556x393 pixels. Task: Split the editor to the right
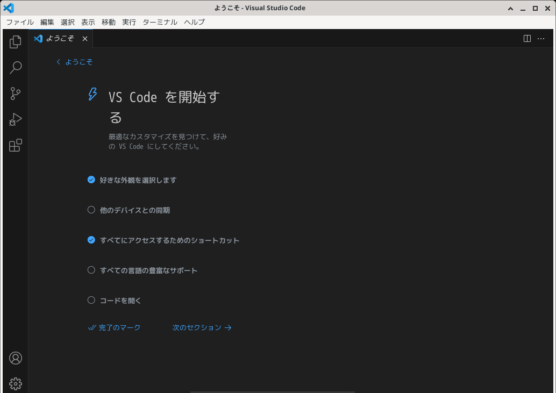(527, 38)
